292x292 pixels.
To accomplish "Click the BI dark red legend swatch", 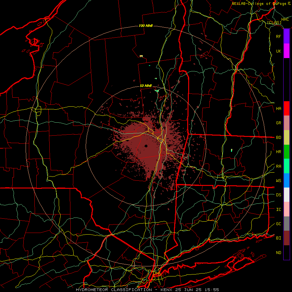I will (x=286, y=238).
